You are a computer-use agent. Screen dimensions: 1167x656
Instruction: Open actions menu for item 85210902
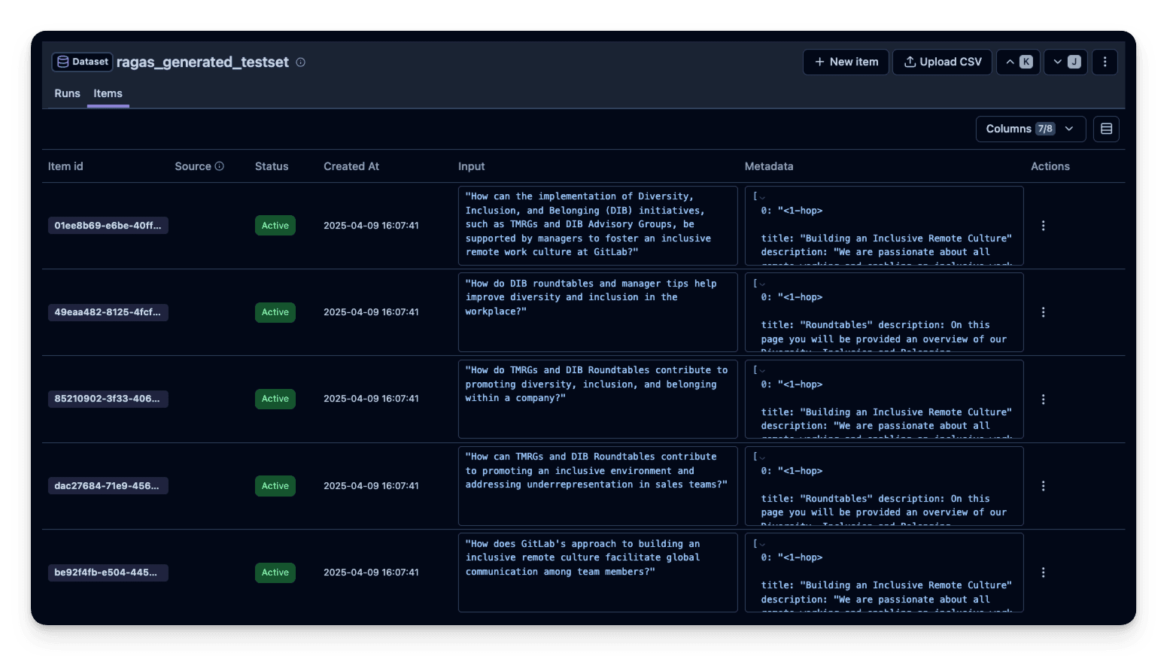click(1043, 399)
